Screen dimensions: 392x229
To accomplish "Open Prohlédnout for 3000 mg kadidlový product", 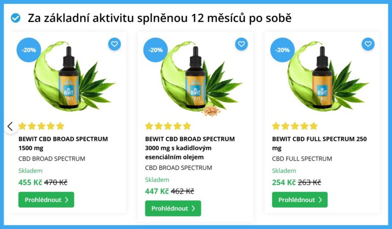I will [x=173, y=208].
